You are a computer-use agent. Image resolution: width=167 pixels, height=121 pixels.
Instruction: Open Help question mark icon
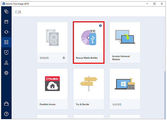tap(6, 114)
